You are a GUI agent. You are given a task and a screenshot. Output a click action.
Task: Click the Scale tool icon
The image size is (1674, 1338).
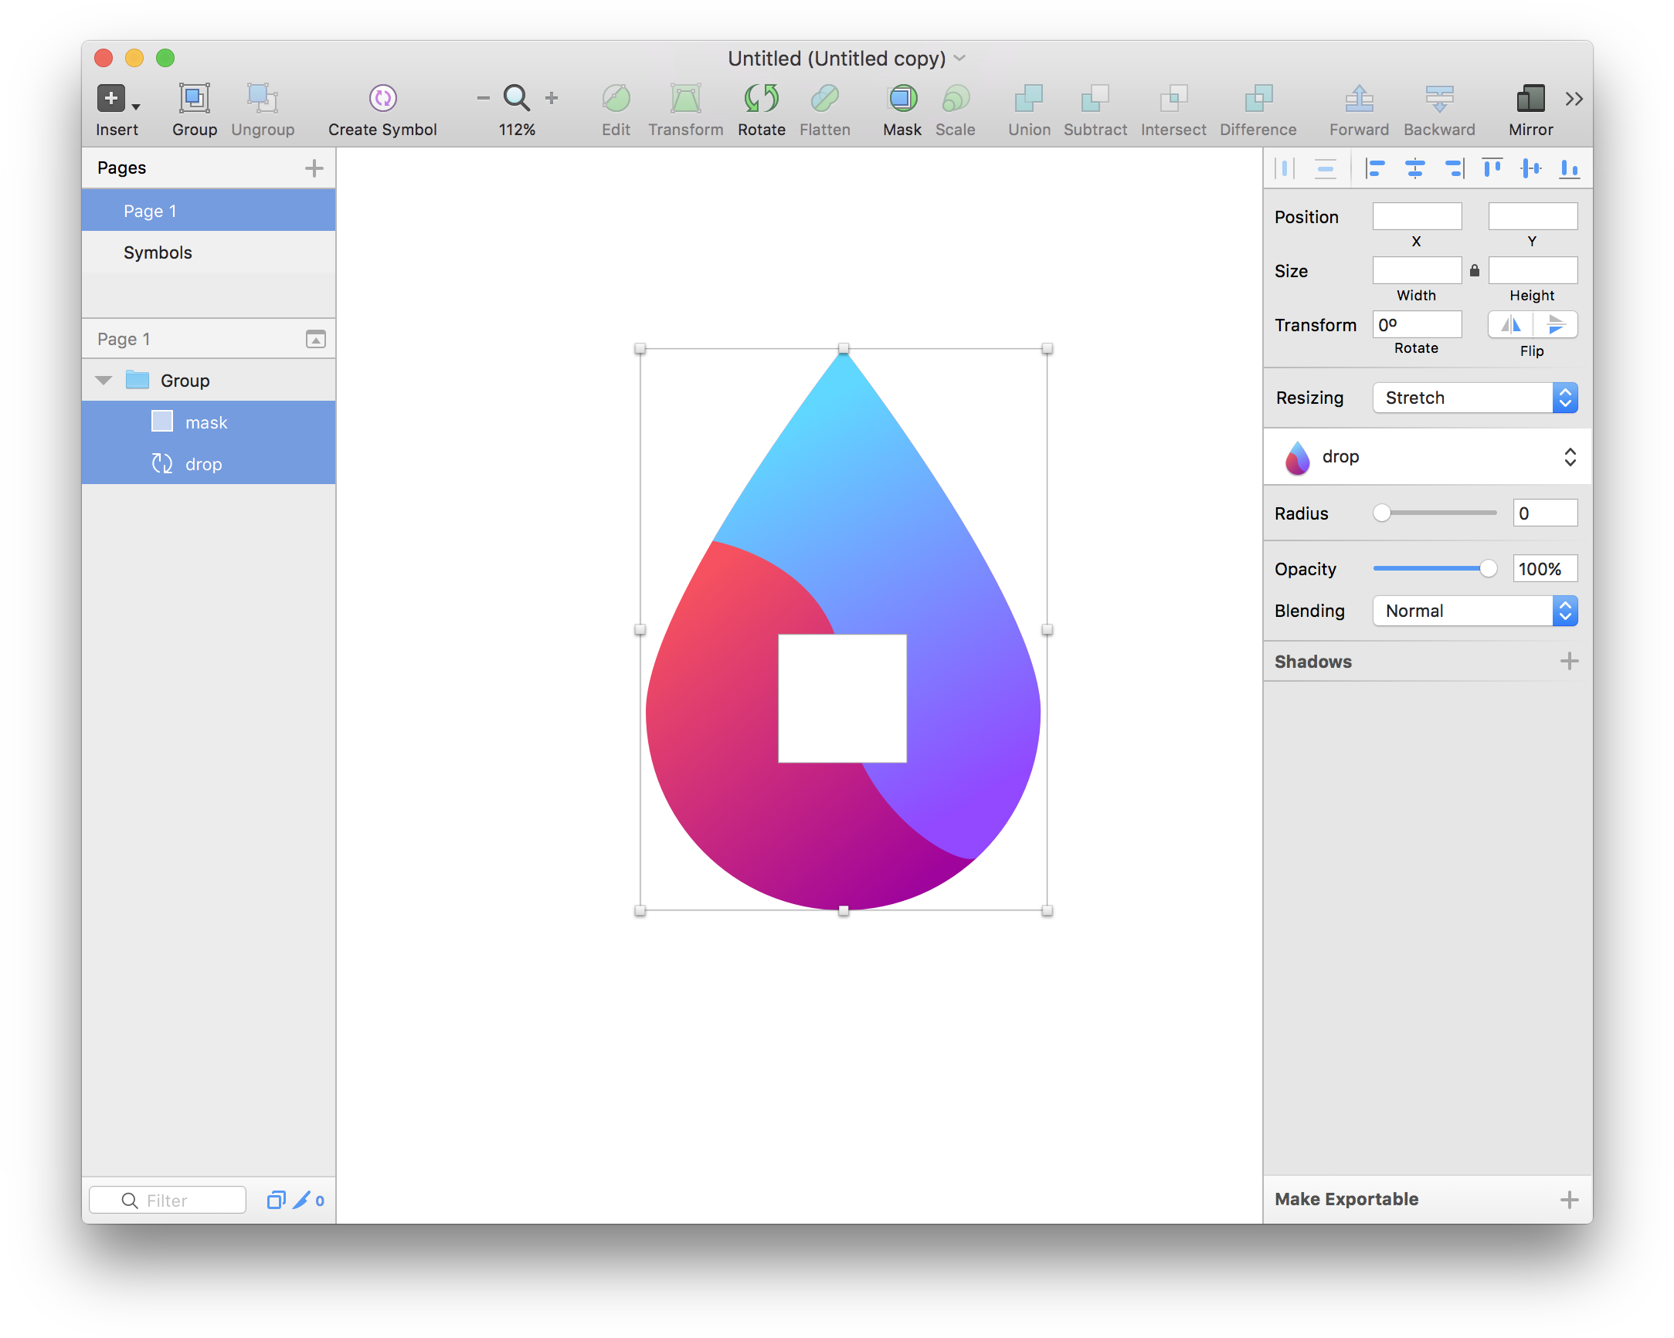(x=955, y=100)
